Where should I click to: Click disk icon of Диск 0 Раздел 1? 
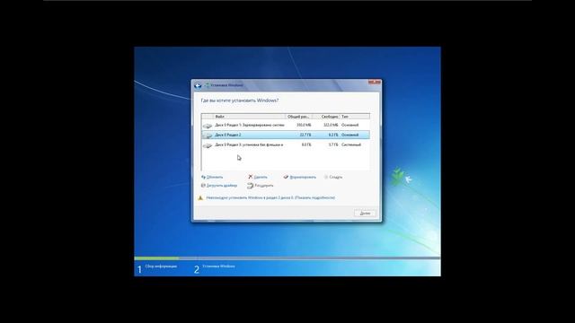tap(208, 126)
